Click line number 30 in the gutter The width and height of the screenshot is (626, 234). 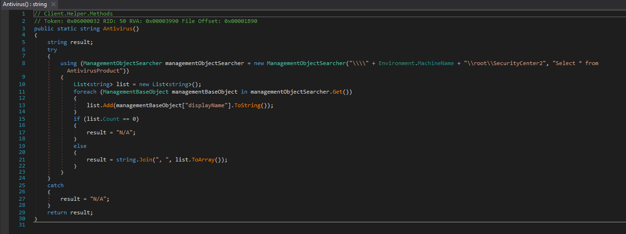click(22, 219)
